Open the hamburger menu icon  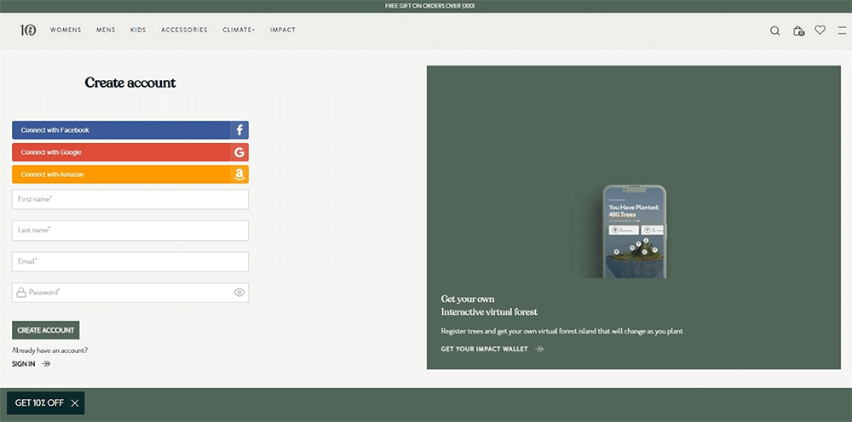[842, 31]
